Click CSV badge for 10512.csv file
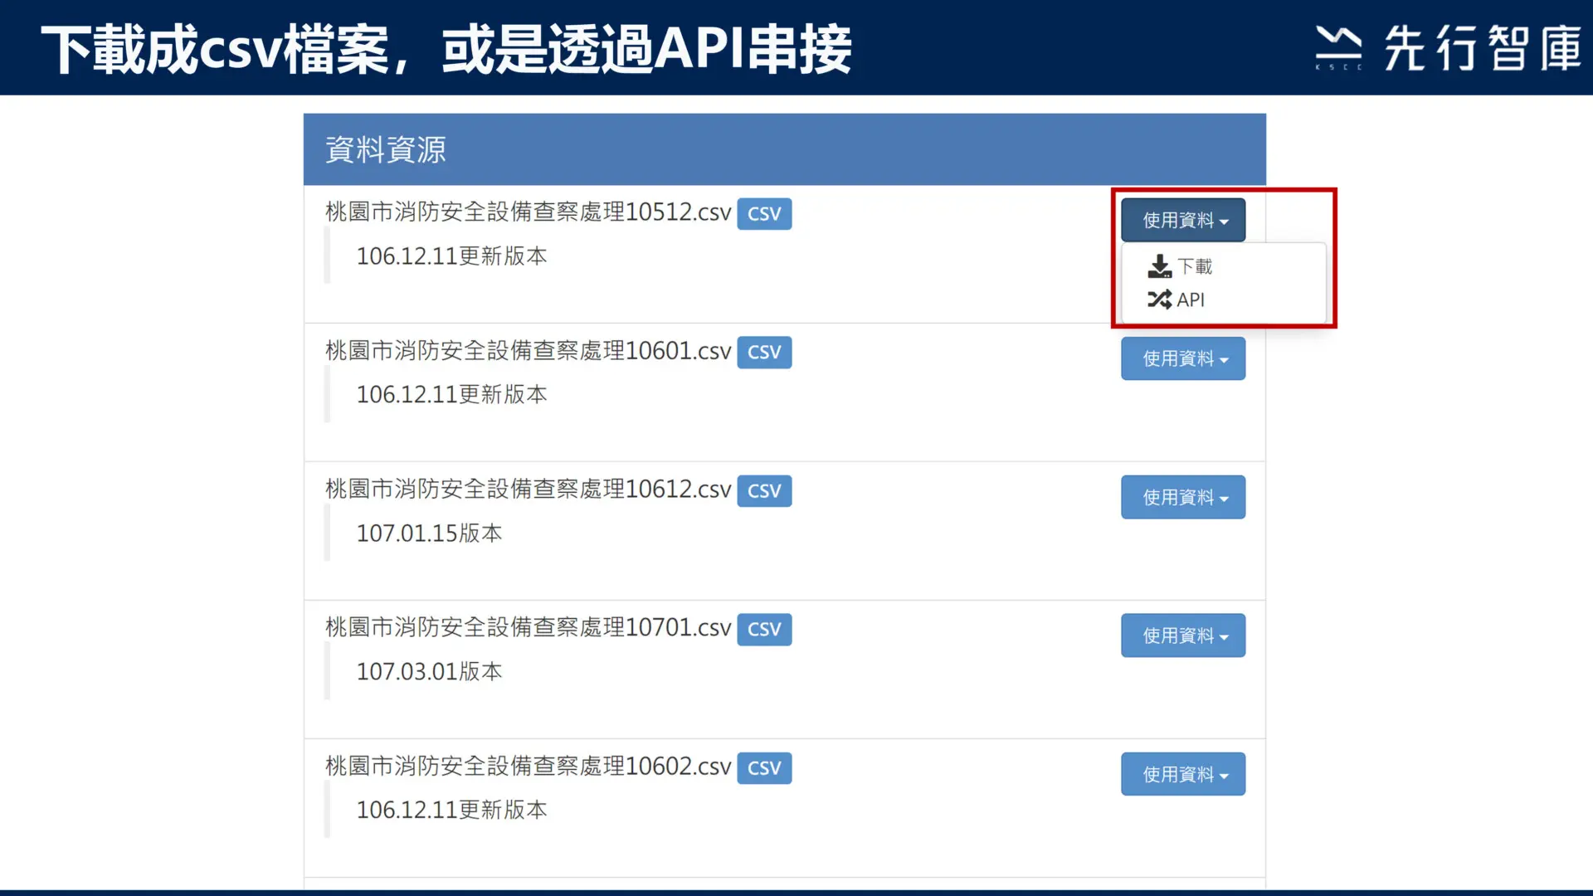This screenshot has width=1593, height=896. coord(764,213)
